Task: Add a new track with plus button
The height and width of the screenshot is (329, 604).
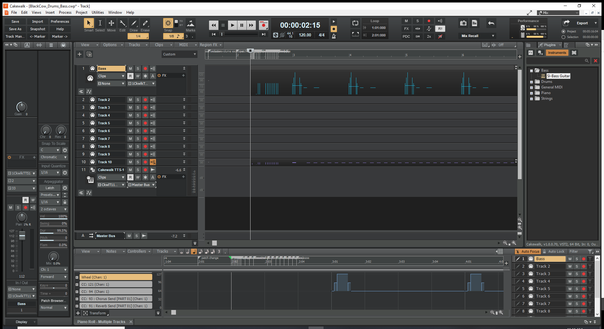Action: tap(80, 54)
